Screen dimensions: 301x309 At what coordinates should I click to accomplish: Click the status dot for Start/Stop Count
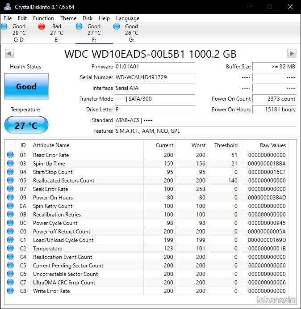click(x=10, y=172)
